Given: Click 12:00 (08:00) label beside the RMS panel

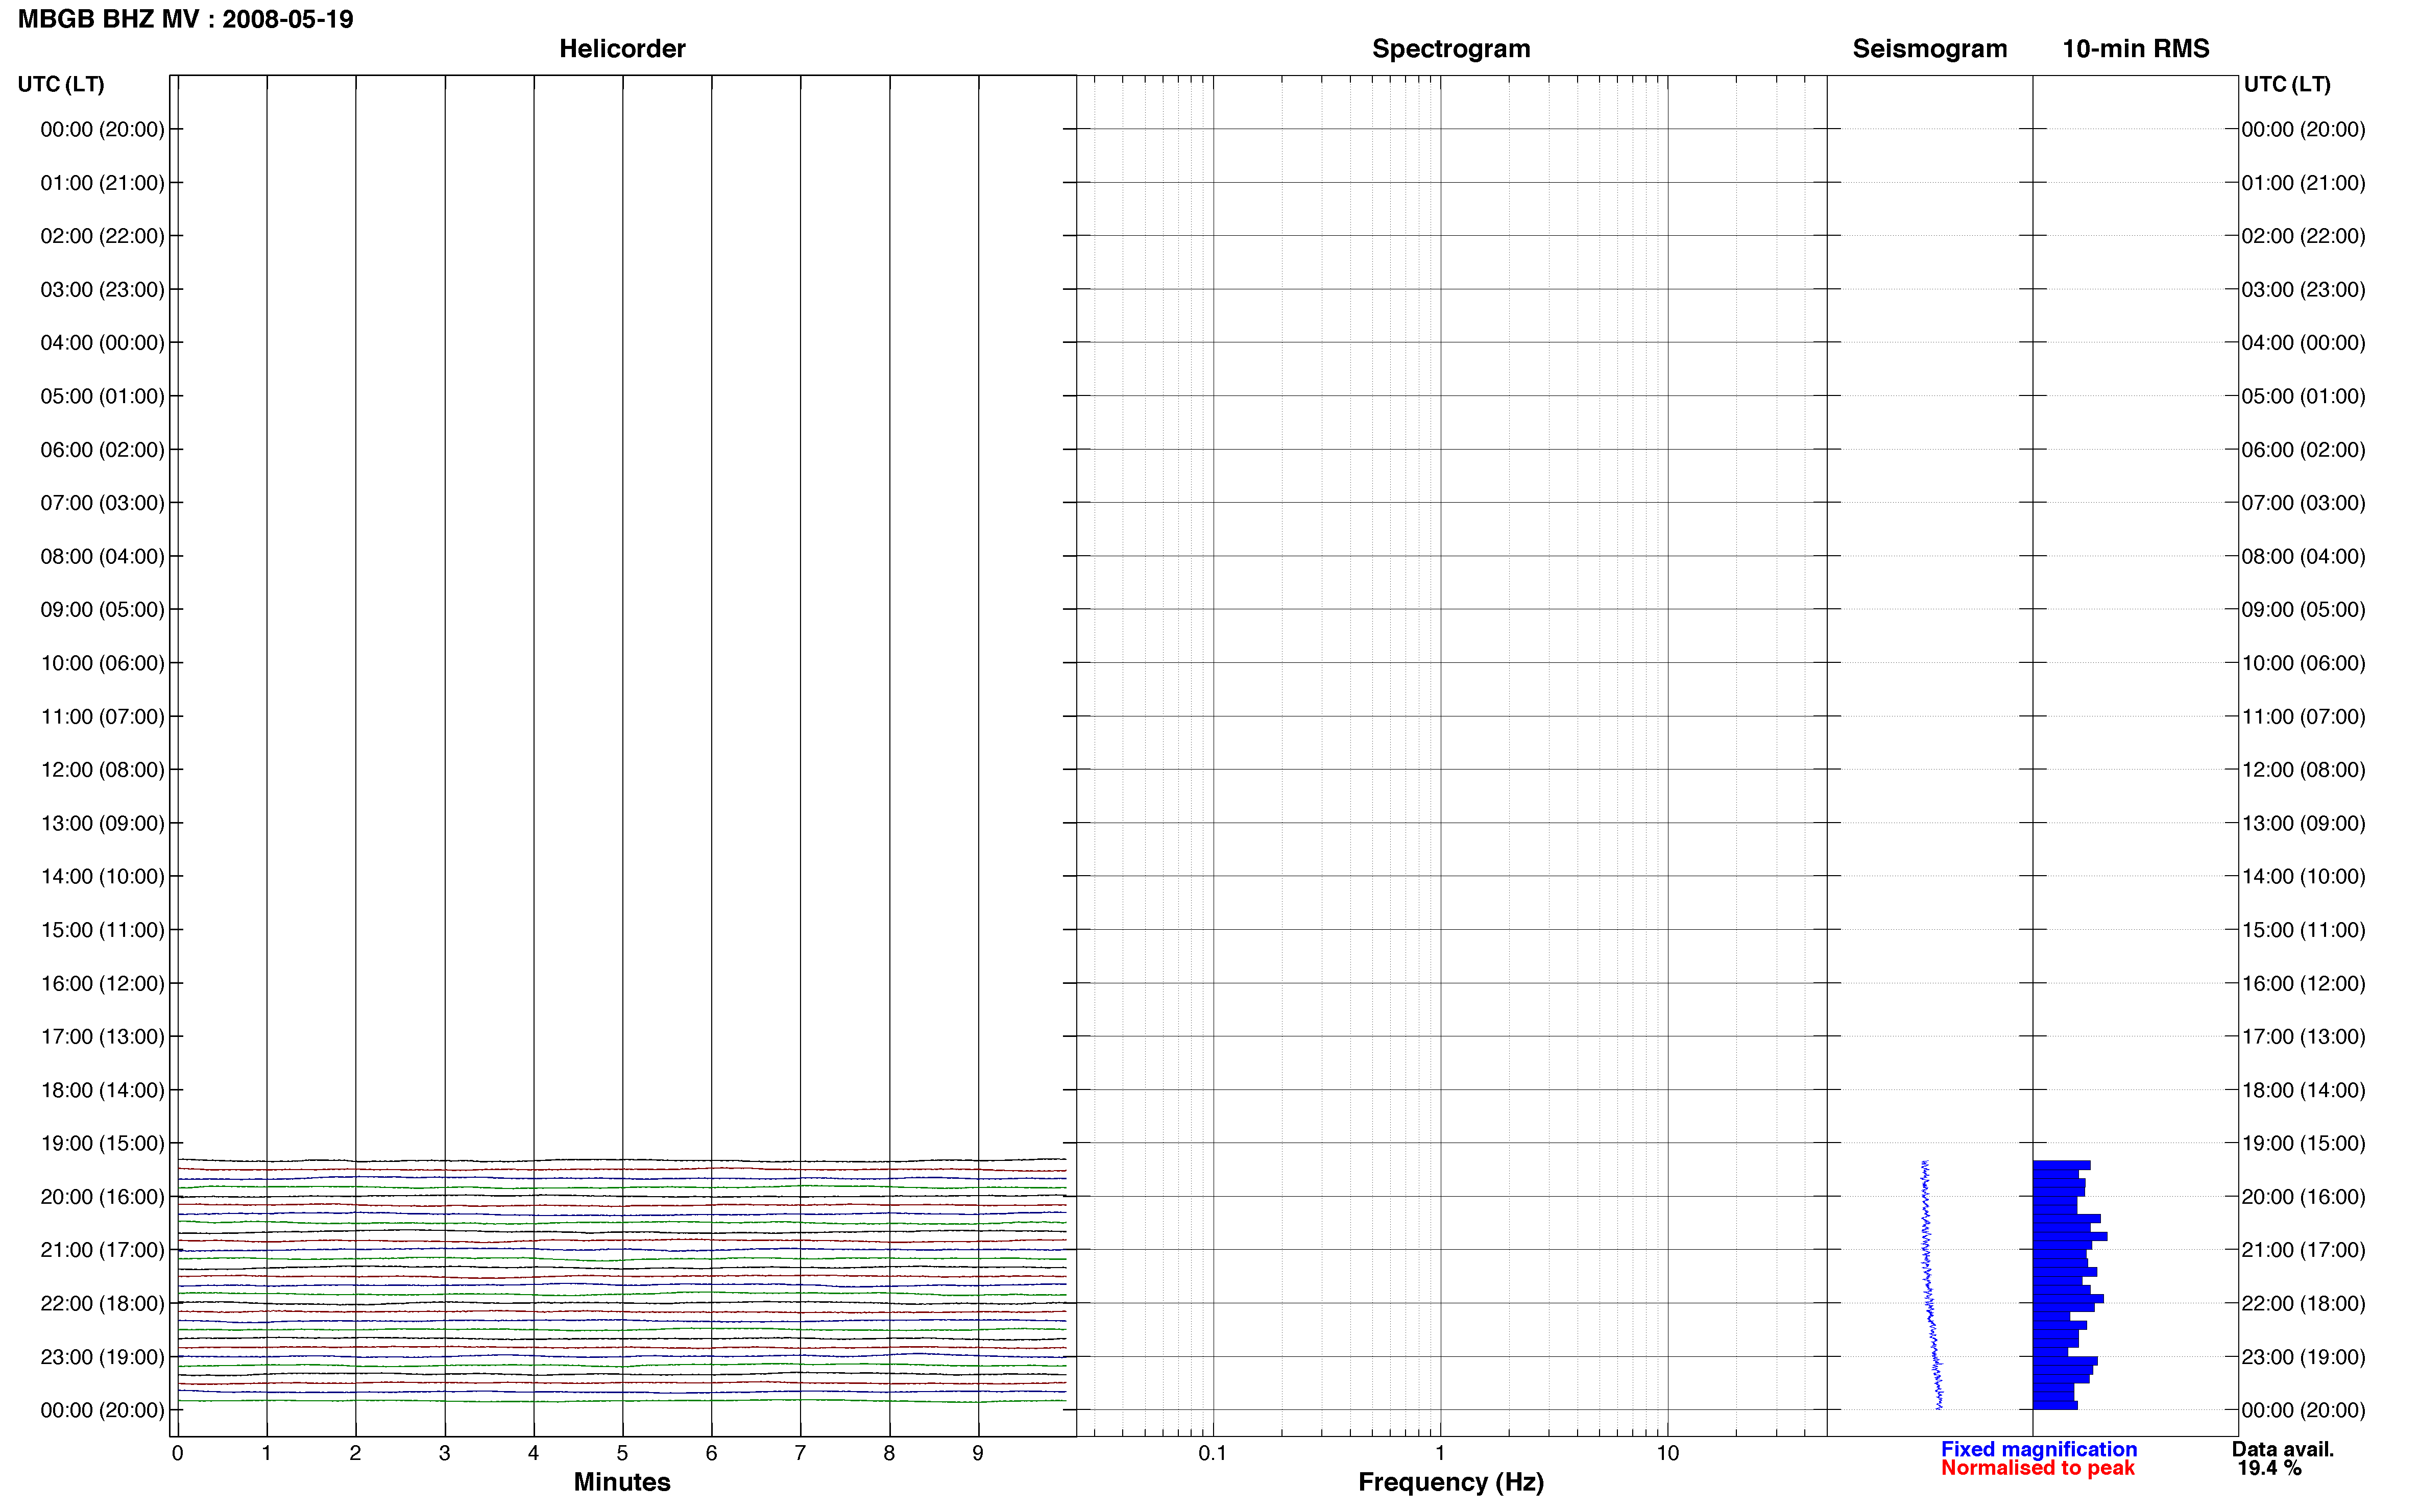Looking at the screenshot, I should coord(2303,770).
